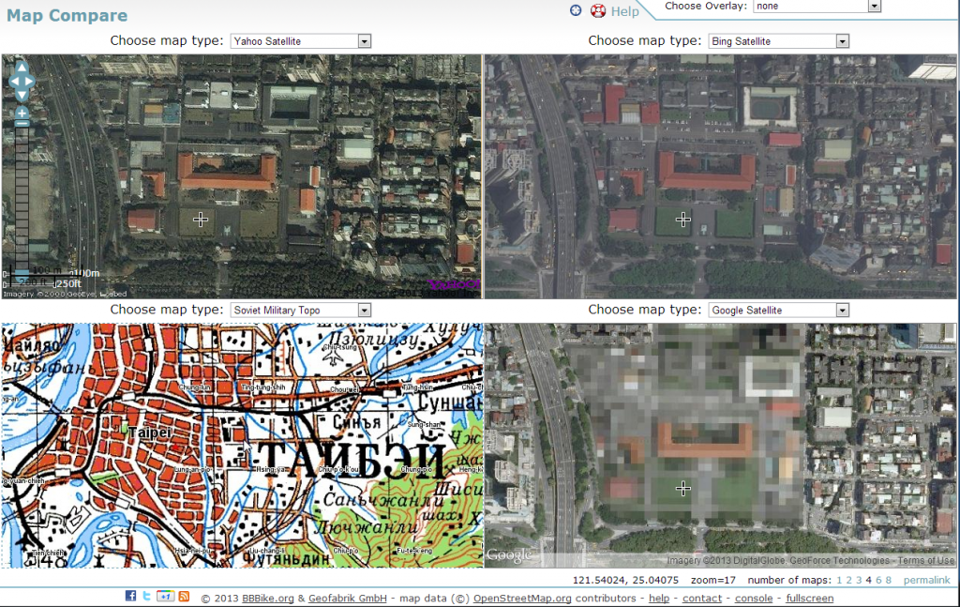This screenshot has height=607, width=960.
Task: Click the footer fullscreen link
Action: coord(809,598)
